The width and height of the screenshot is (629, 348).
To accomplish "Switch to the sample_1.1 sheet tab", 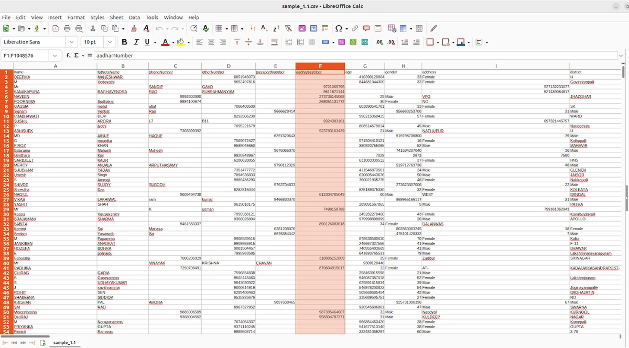I will [64, 343].
